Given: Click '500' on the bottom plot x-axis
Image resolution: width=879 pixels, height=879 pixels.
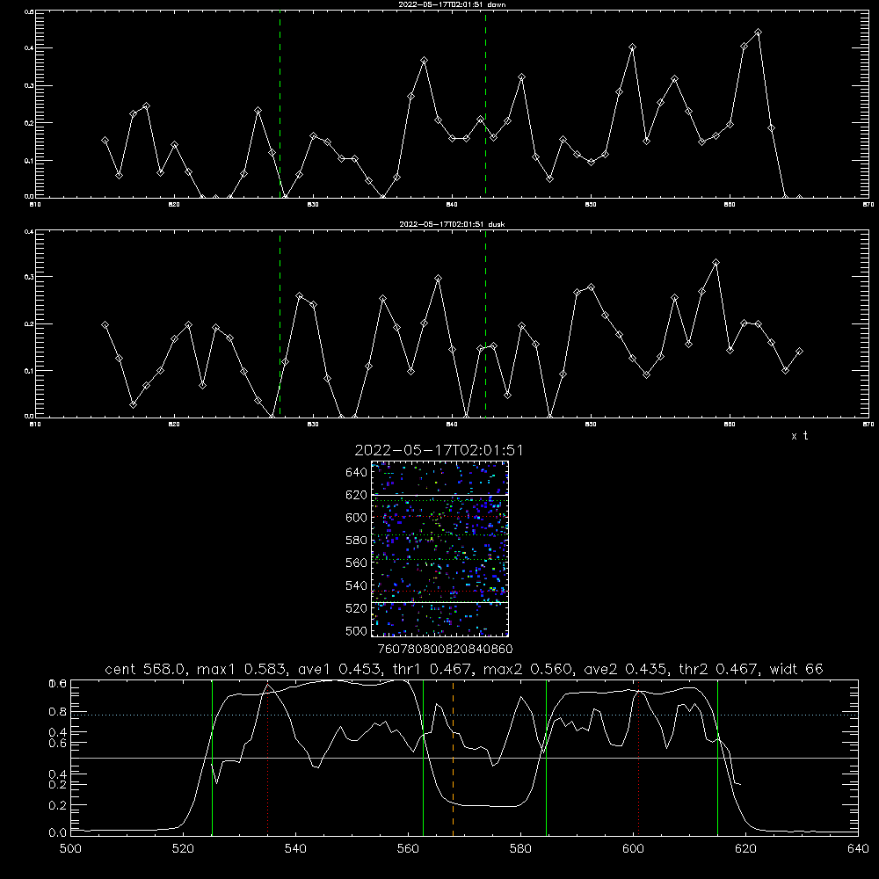Looking at the screenshot, I should click(70, 849).
